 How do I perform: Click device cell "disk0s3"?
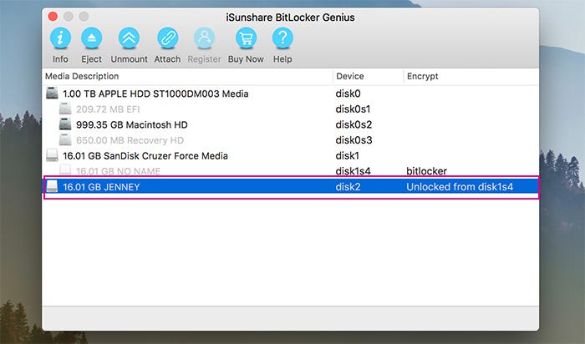[x=354, y=140]
